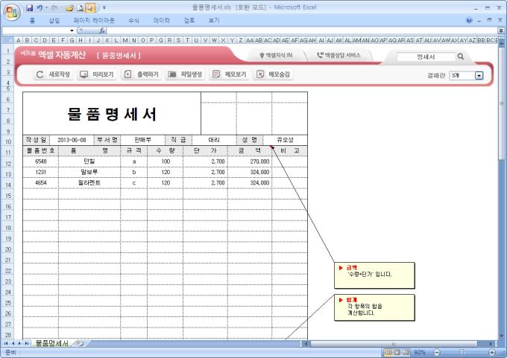The image size is (507, 358).
Task: Switch to page layout view in status bar
Action: tap(397, 352)
